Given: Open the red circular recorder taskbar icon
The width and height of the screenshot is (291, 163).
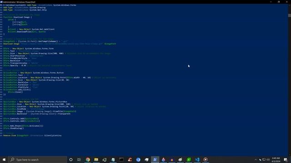Looking at the screenshot, I should 206,159.
